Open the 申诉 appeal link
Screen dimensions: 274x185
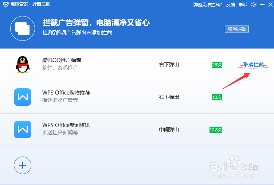click(x=243, y=4)
